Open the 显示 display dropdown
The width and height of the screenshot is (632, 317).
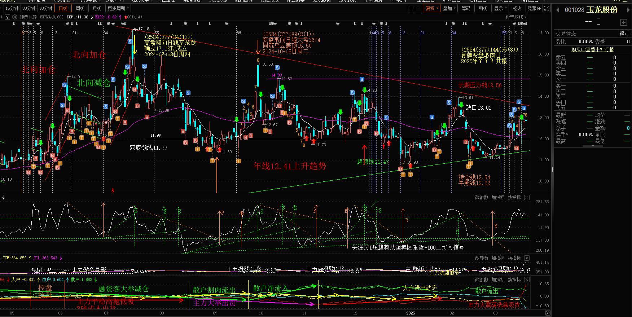500,8
